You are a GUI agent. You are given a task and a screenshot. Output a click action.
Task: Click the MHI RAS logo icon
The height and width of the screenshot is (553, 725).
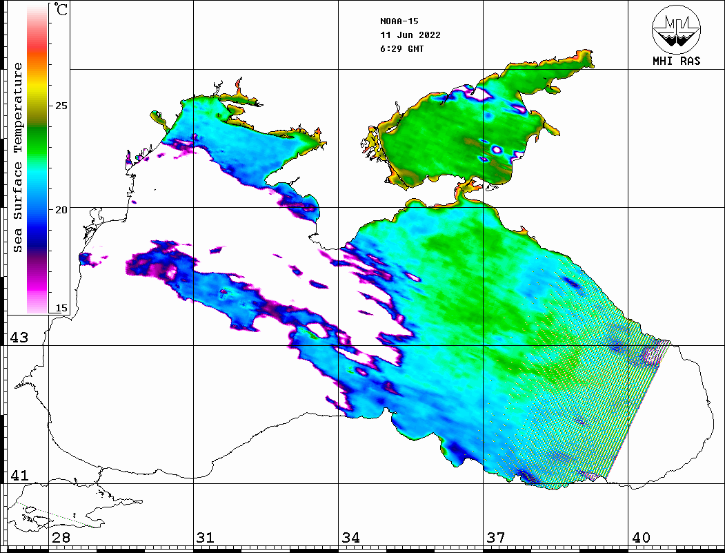(676, 29)
